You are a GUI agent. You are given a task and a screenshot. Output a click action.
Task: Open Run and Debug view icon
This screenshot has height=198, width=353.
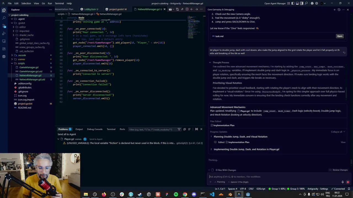tap(4, 33)
